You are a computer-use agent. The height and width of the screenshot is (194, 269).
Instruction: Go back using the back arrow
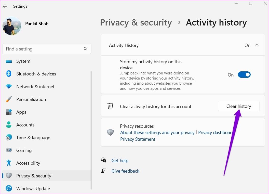[5, 6]
